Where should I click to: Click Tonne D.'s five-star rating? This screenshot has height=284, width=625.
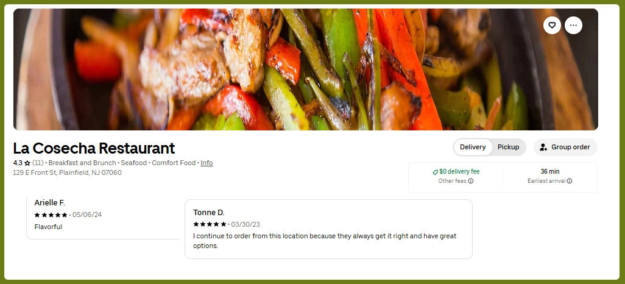coord(210,224)
